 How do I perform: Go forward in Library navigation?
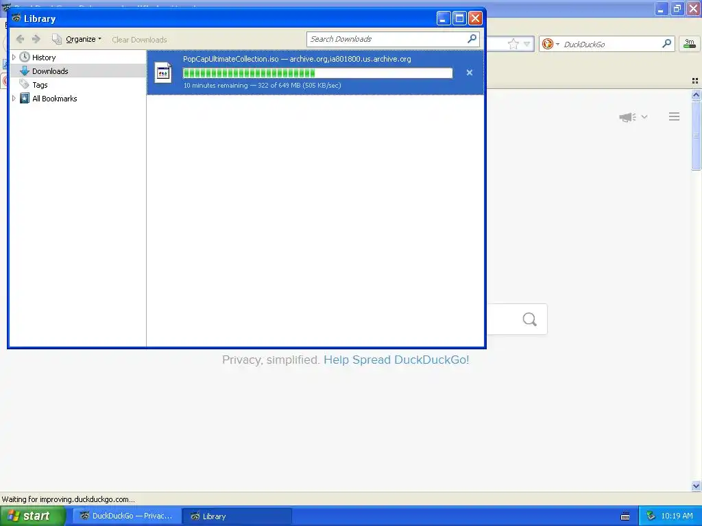36,39
